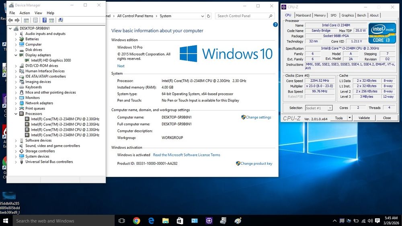
Task: Select the Keyboards tree item
Action: click(34, 87)
